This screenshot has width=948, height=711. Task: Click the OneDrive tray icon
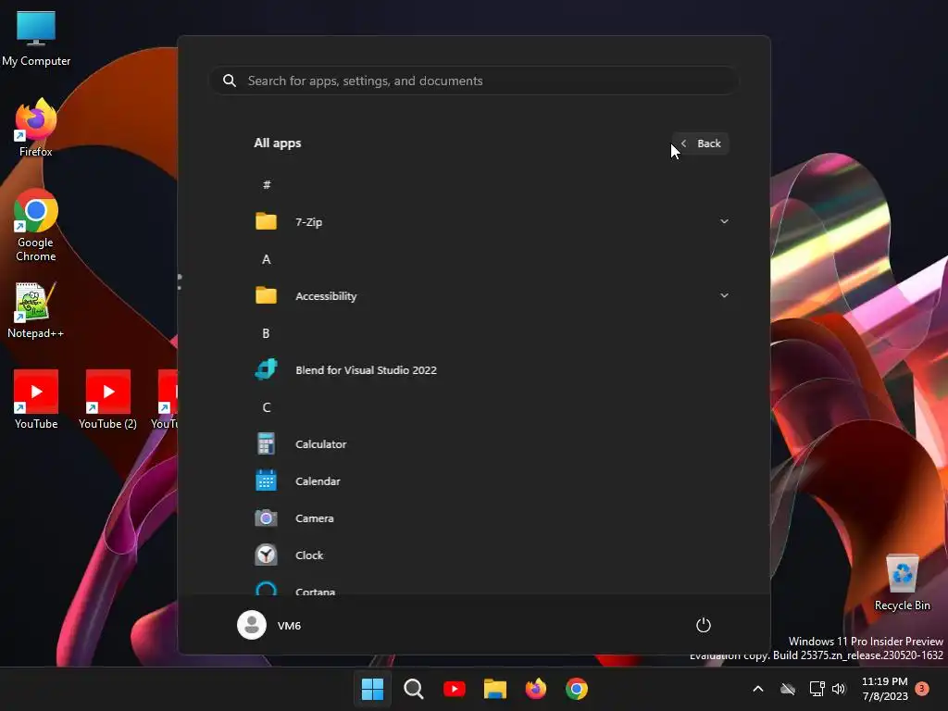[x=787, y=689]
